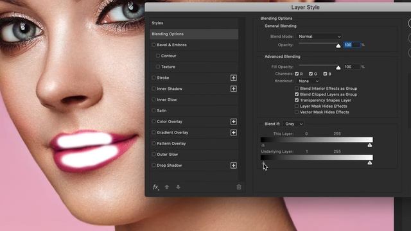Enable Drop Shadow checkbox
The image size is (411, 231).
point(153,166)
